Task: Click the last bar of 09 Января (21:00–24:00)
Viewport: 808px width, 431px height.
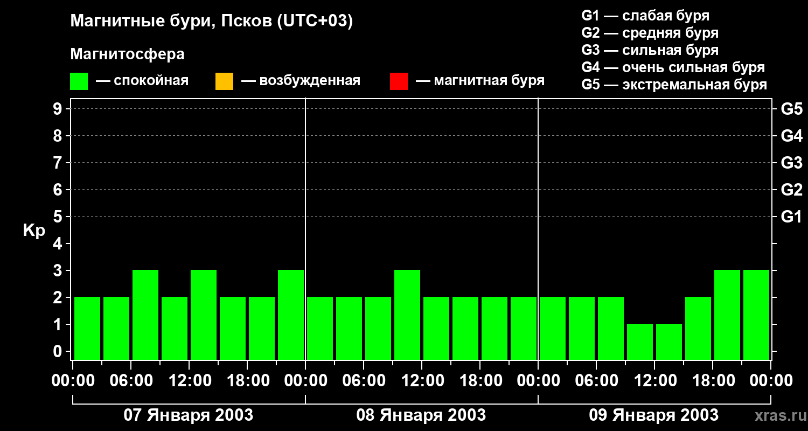Action: (756, 315)
